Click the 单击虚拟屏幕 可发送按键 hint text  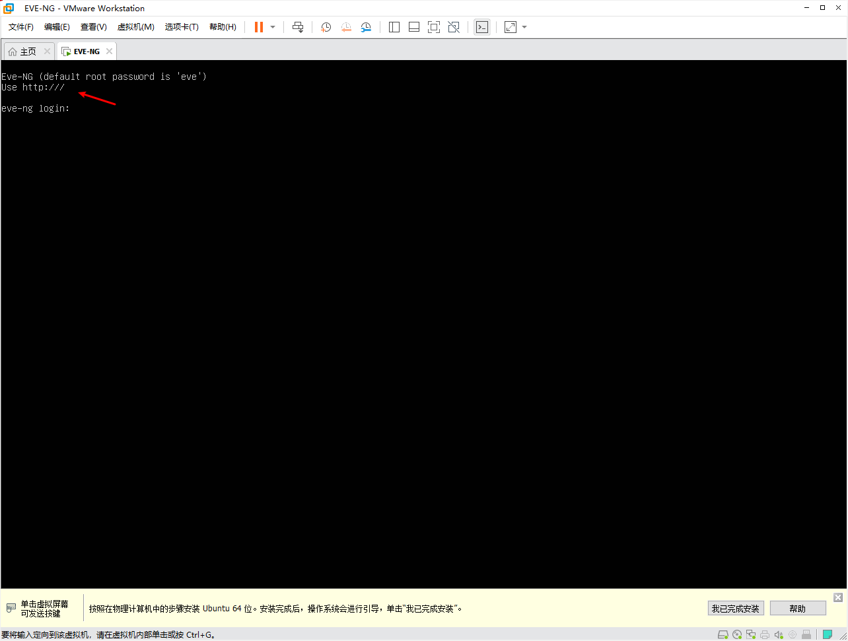tap(44, 609)
